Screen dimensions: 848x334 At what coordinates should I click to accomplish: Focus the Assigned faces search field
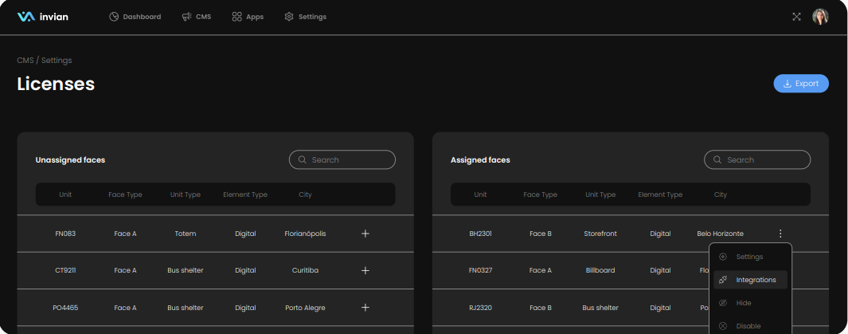coord(757,159)
